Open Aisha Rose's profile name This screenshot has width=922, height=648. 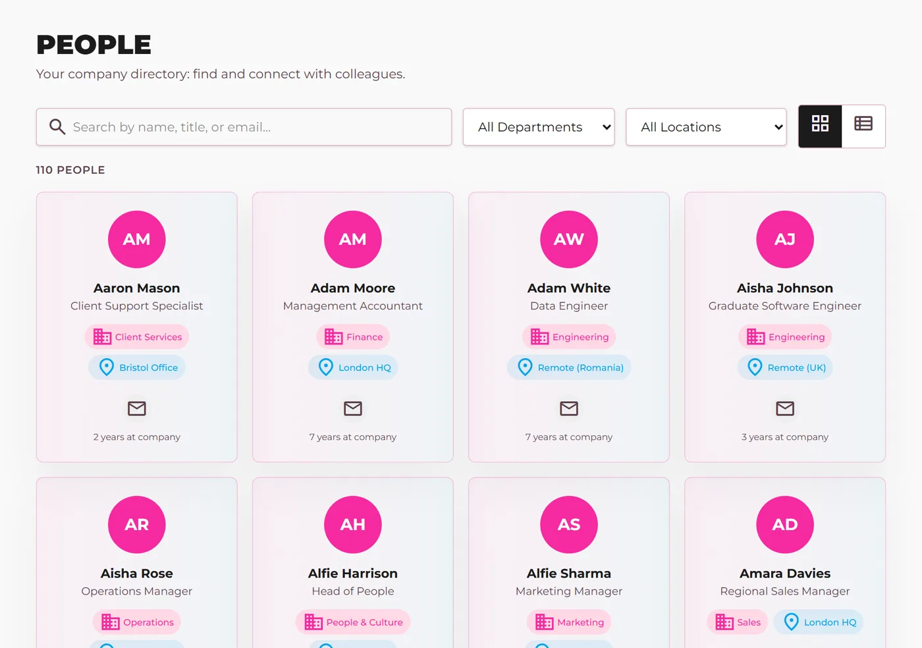tap(137, 574)
